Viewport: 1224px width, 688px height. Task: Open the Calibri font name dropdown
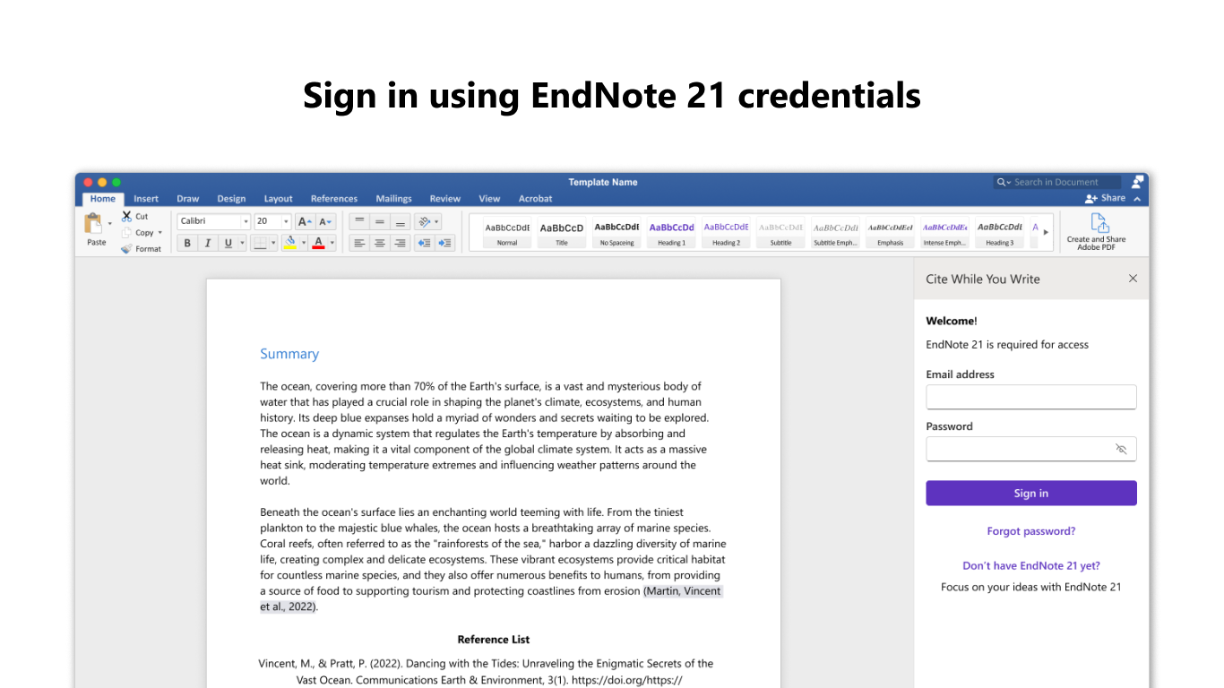tap(246, 221)
